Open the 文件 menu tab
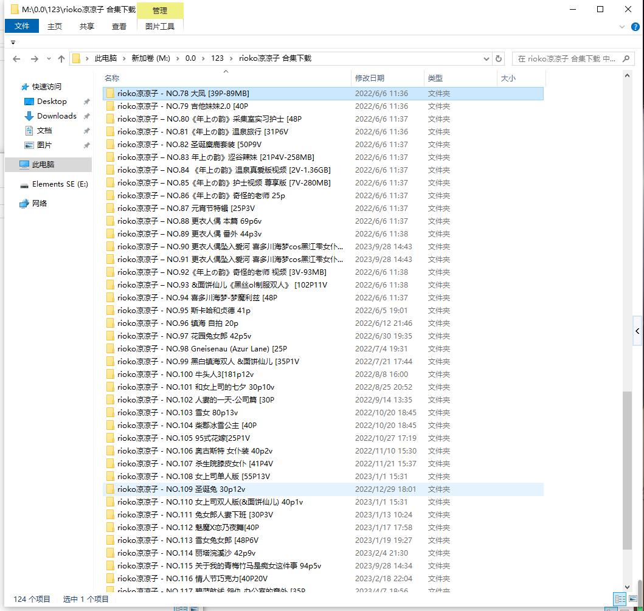This screenshot has height=611, width=644. (22, 26)
